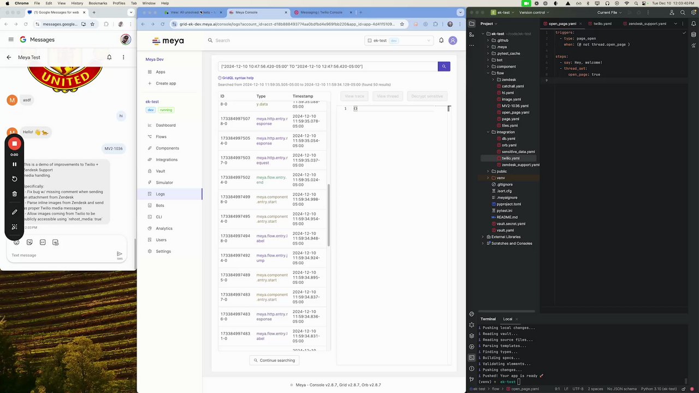Image resolution: width=699 pixels, height=393 pixels.
Task: Click the Text message input field
Action: [60, 255]
